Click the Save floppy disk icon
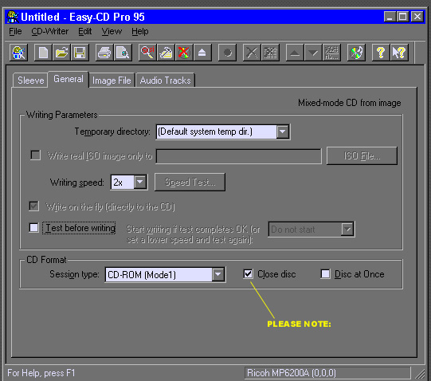 tap(80, 53)
